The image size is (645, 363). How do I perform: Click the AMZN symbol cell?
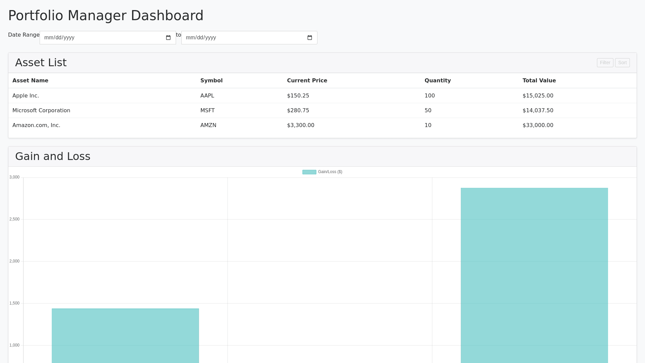pos(208,125)
